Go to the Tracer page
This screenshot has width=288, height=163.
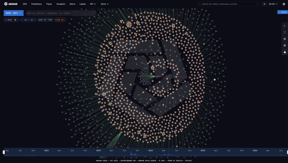click(49, 4)
